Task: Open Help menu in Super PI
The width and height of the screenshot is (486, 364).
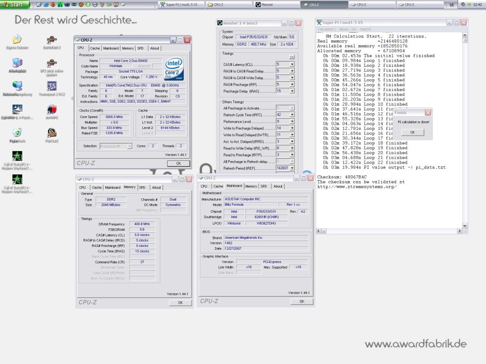Action: (x=365, y=29)
